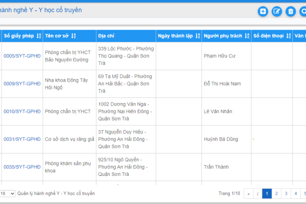Click the Địa chỉ column header
Image resolution: width=306 pixels, height=204 pixels.
click(126, 36)
